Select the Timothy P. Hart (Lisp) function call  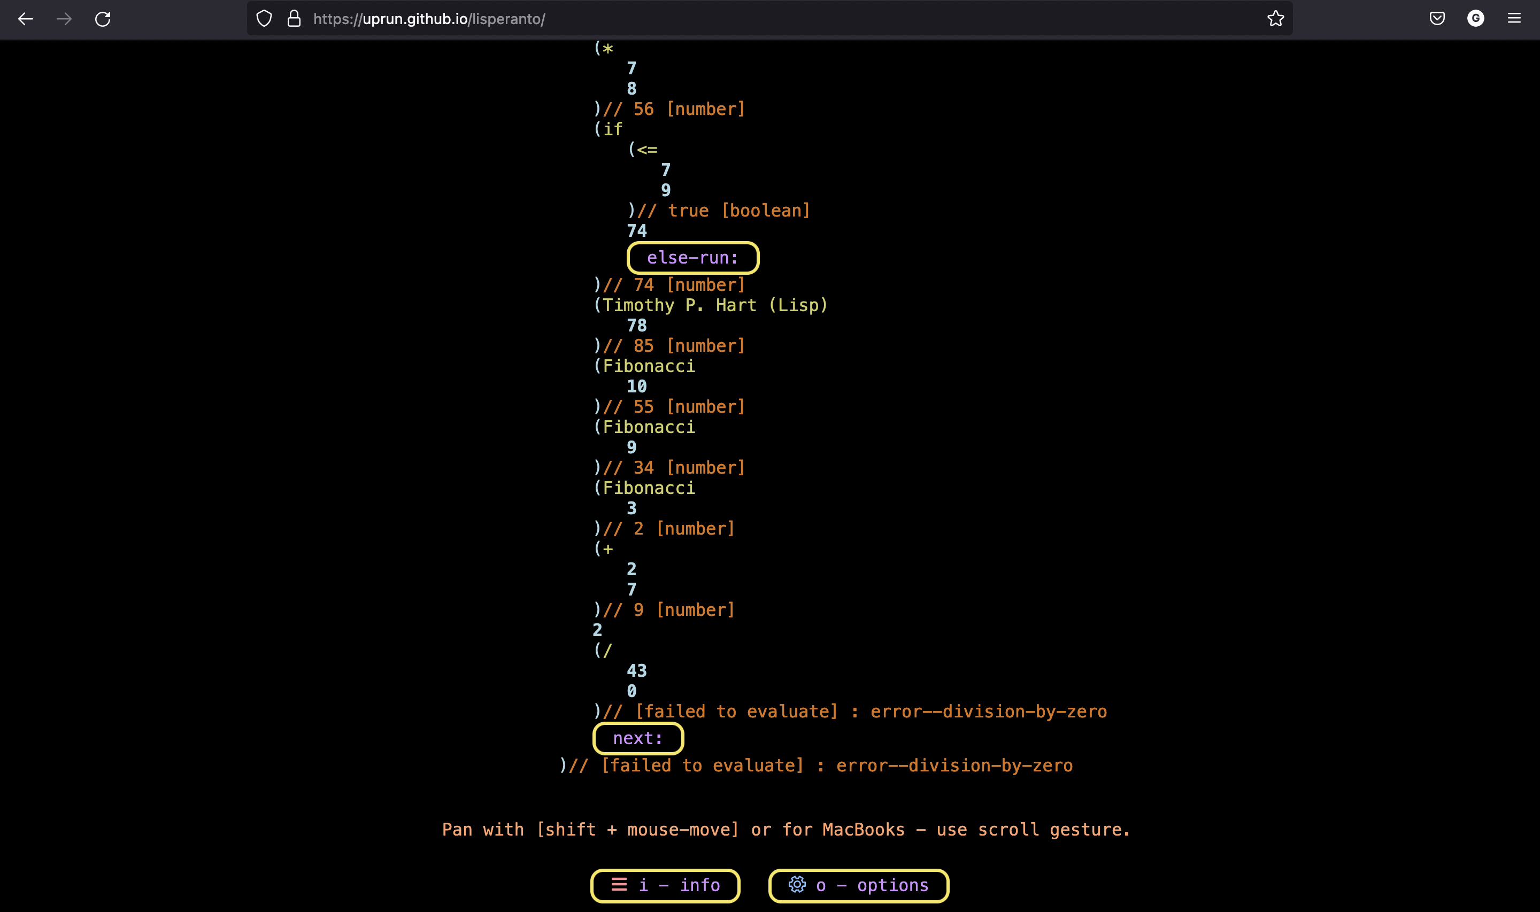pos(711,305)
